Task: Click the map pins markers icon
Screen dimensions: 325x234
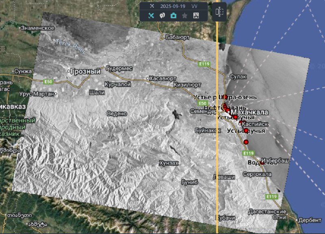Action: pos(162,16)
